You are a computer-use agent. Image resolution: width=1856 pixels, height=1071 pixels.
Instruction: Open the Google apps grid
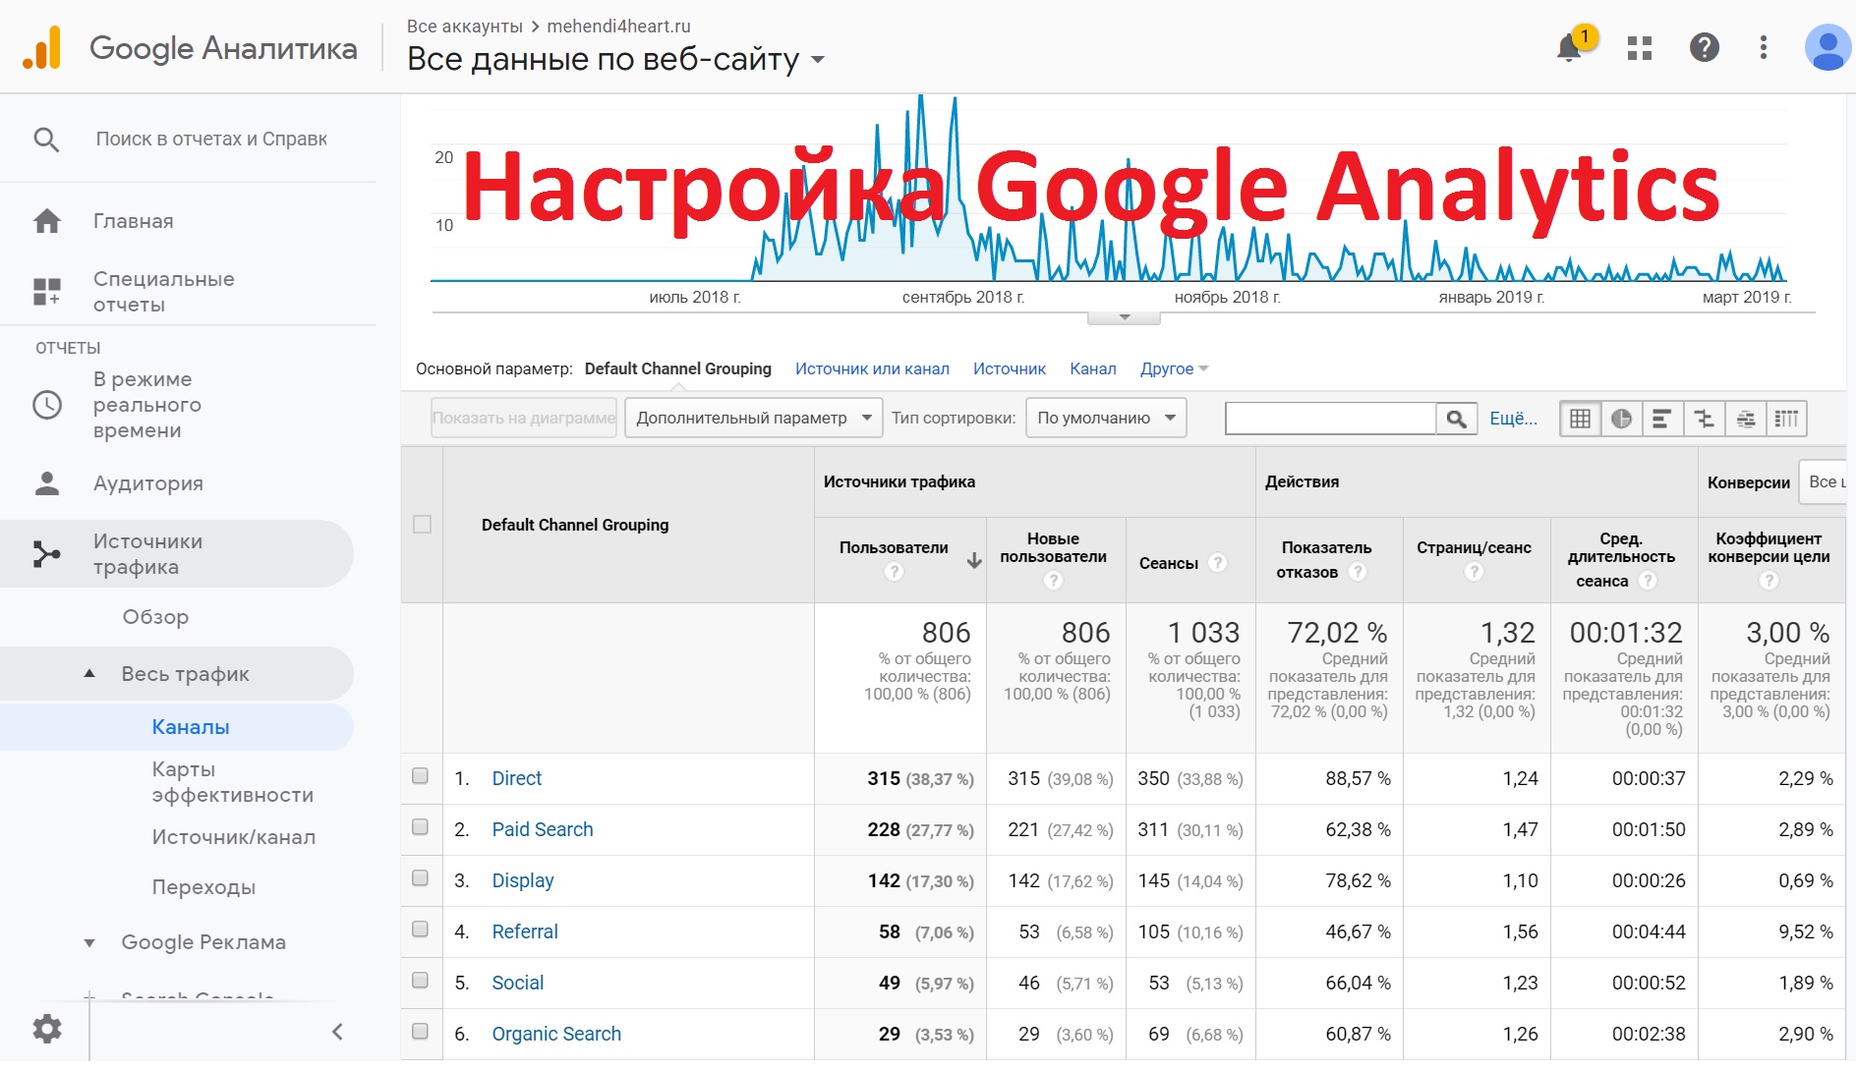[x=1639, y=47]
